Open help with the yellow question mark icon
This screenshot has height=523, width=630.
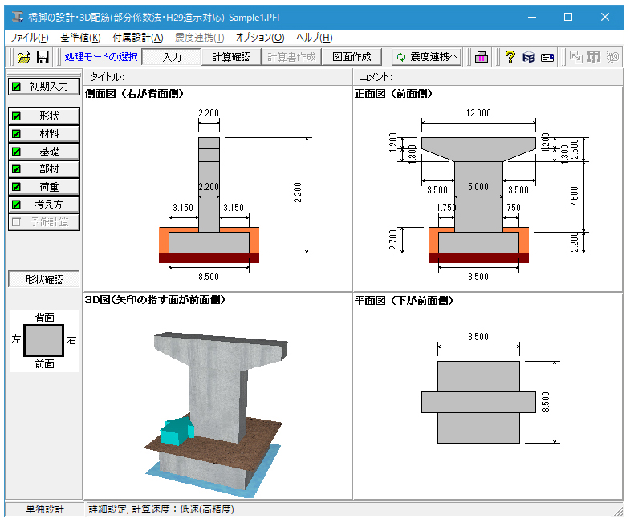pyautogui.click(x=510, y=57)
